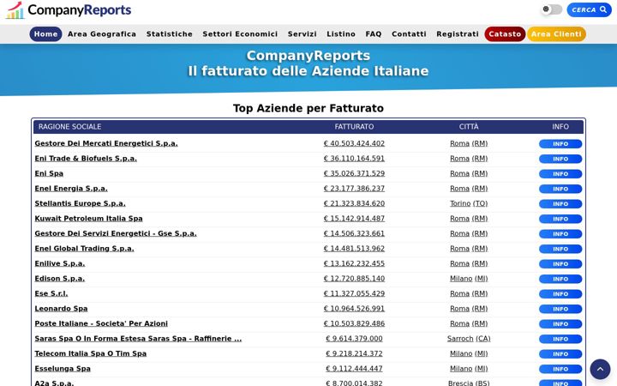Screen dimensions: 617x386
Task: Click Roma (RM) in the Leonardo Spa row
Action: 469,309
